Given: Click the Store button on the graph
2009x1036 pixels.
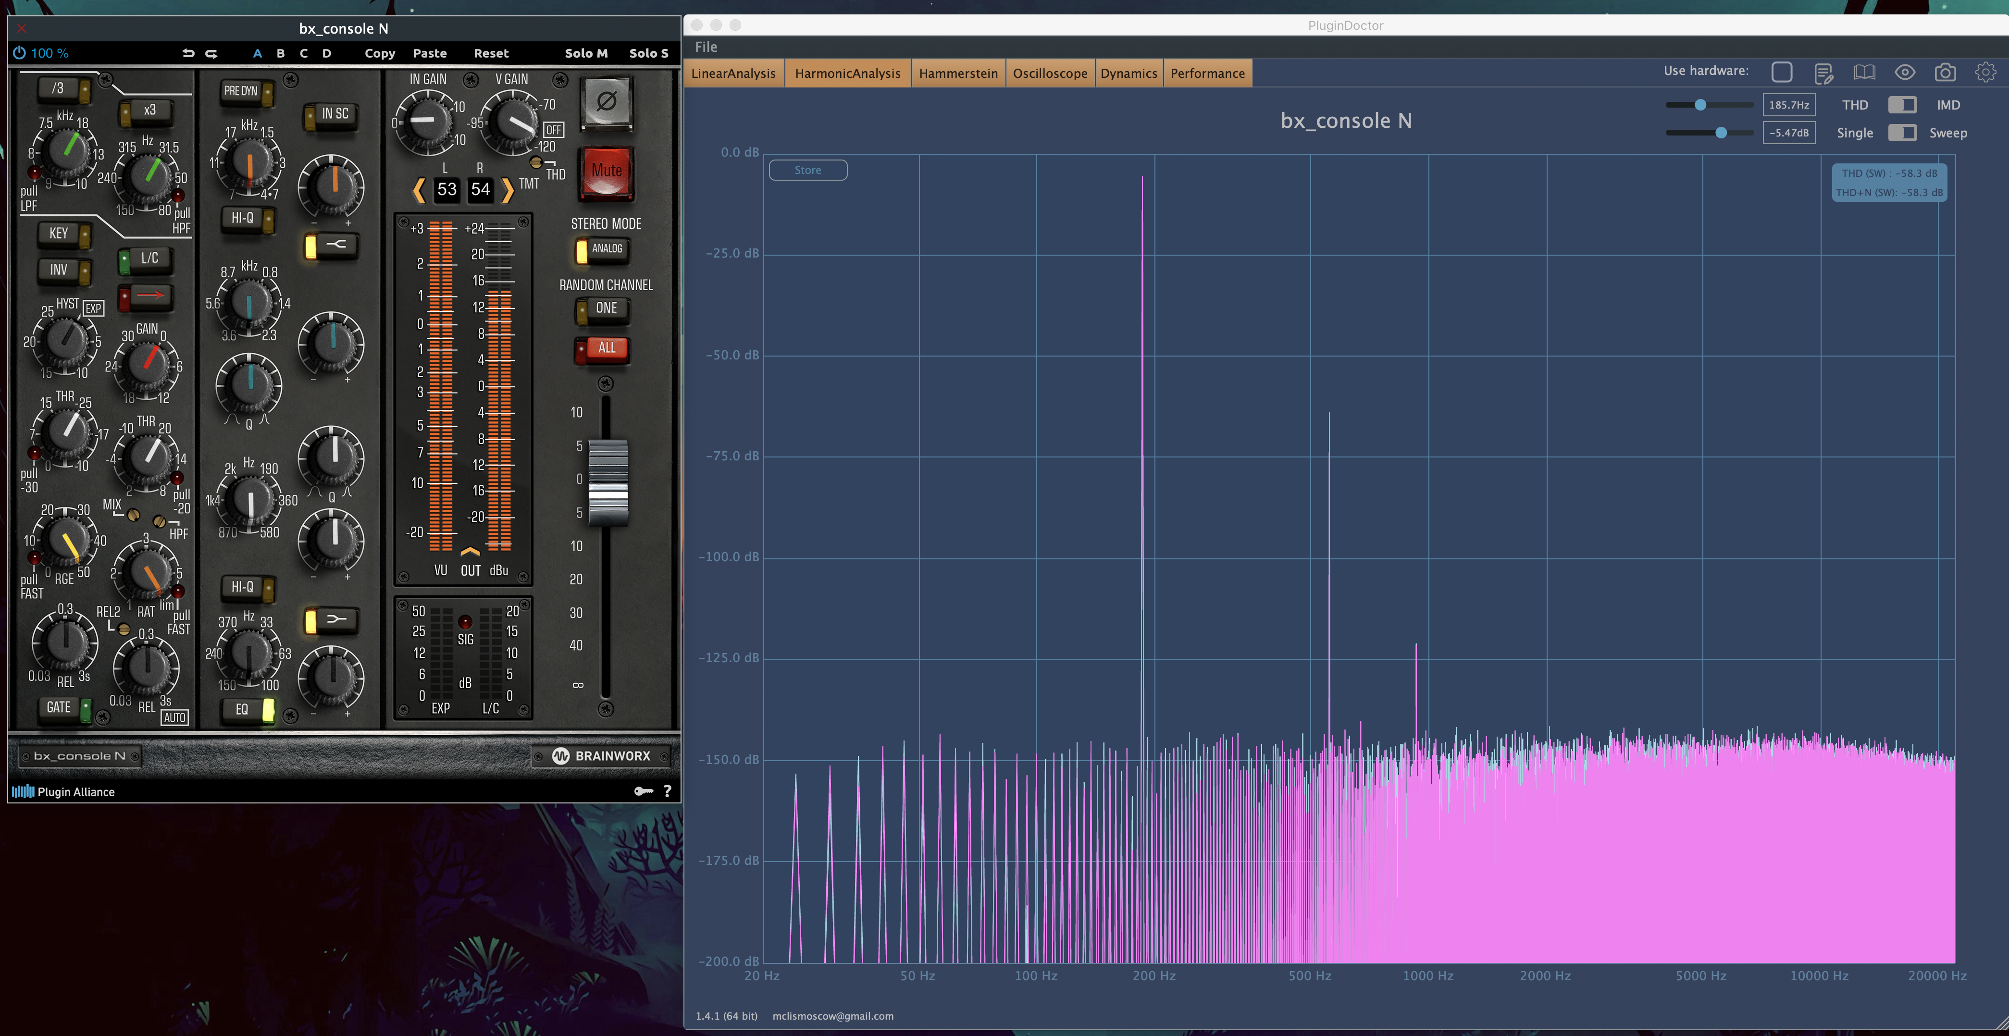Looking at the screenshot, I should (x=808, y=170).
